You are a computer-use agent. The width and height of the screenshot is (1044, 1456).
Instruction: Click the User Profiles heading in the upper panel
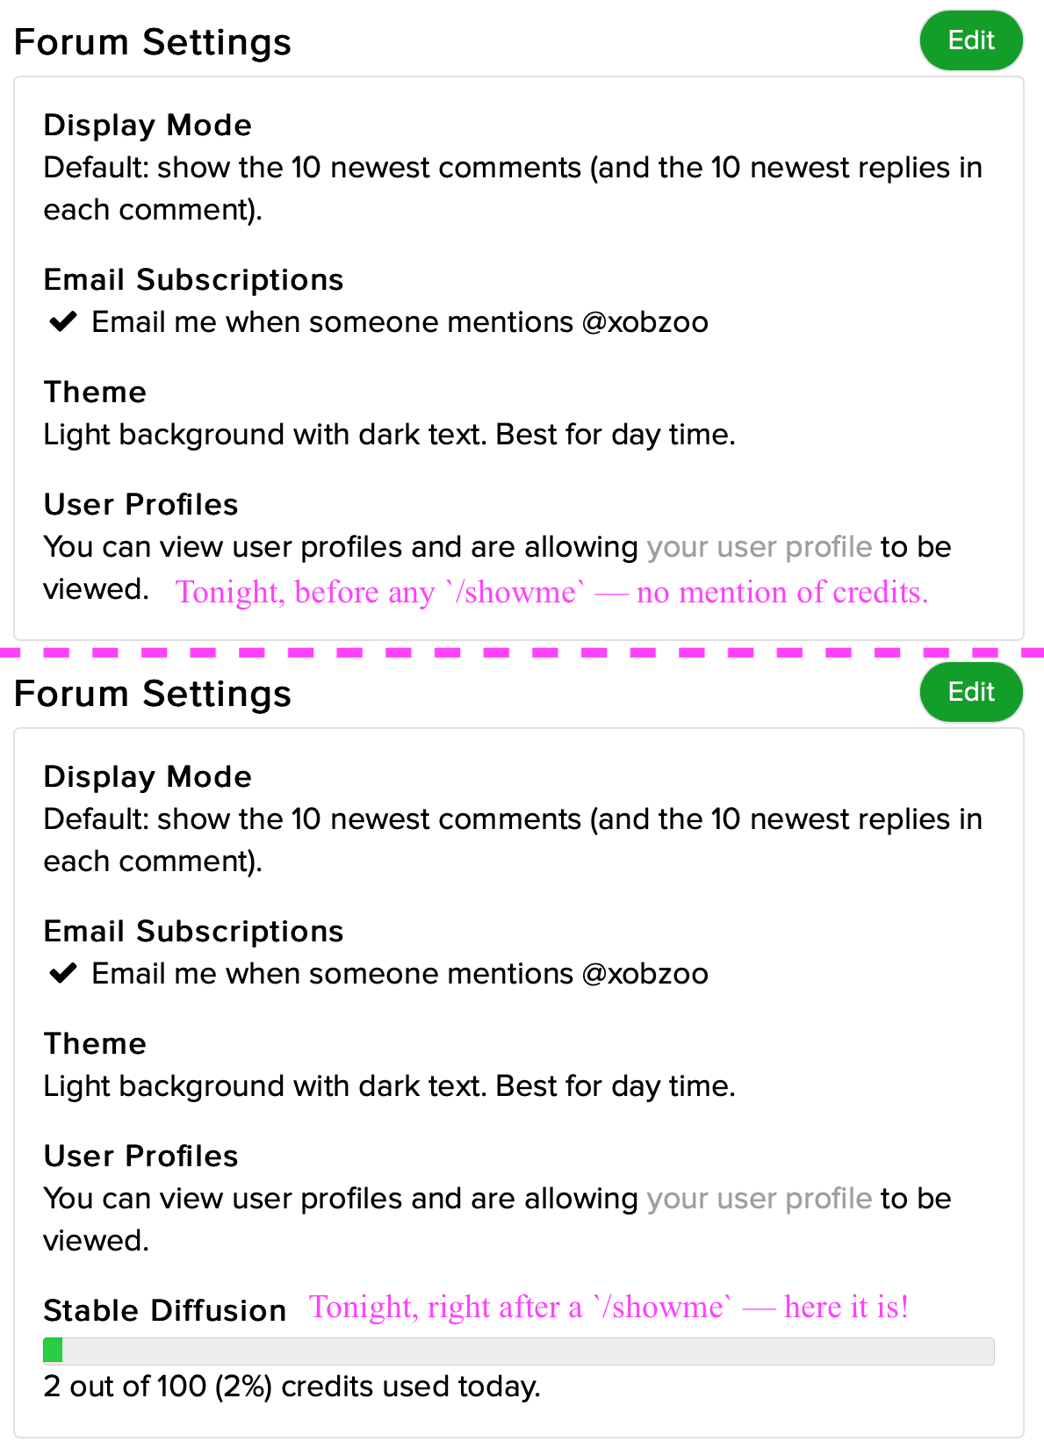point(140,505)
